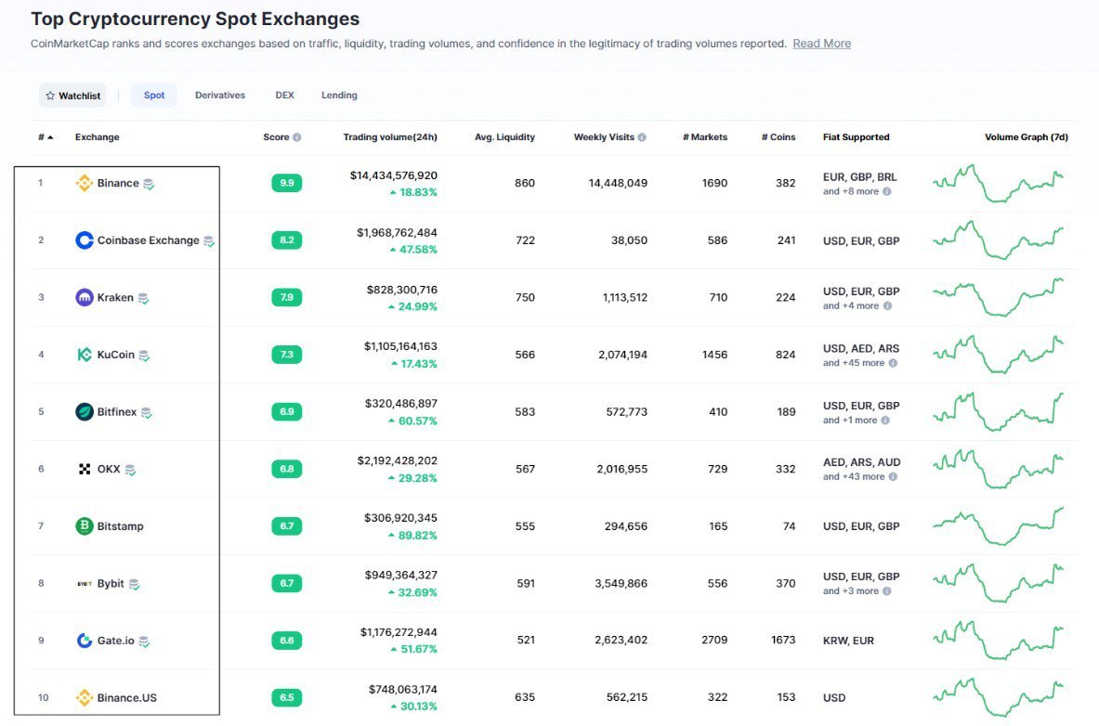The image size is (1099, 726).
Task: Click reserves badge beside Coinbase Exchange
Action: click(x=209, y=241)
